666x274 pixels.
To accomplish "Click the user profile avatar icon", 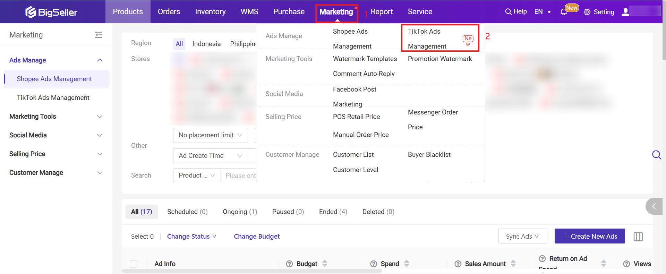I will [625, 12].
